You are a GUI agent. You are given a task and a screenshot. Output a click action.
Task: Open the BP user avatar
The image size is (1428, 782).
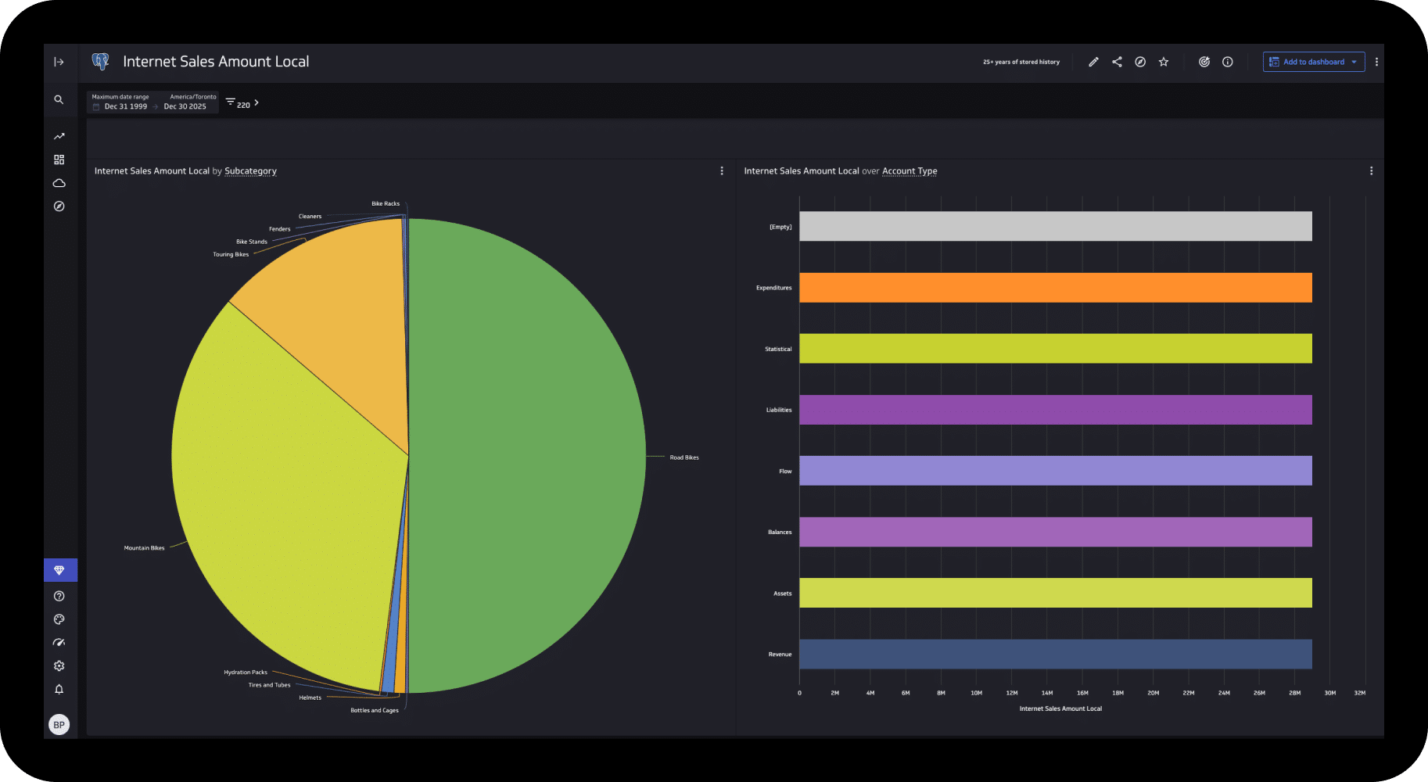pyautogui.click(x=59, y=725)
